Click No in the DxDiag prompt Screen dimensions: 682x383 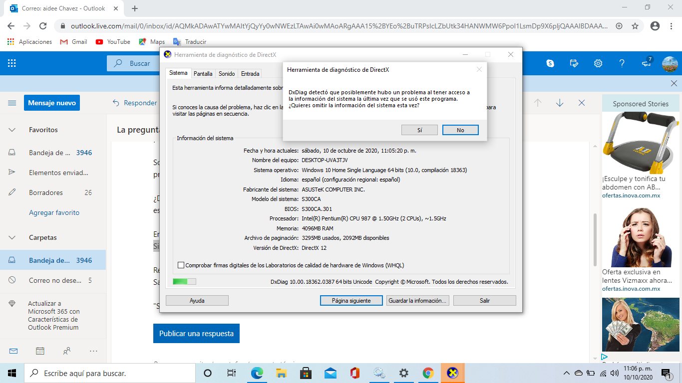pyautogui.click(x=460, y=130)
